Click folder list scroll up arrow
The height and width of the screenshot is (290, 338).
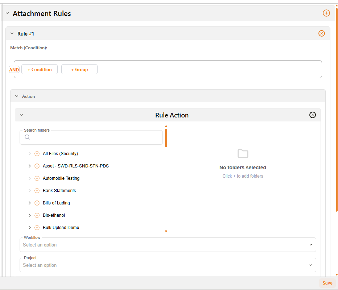(x=166, y=126)
